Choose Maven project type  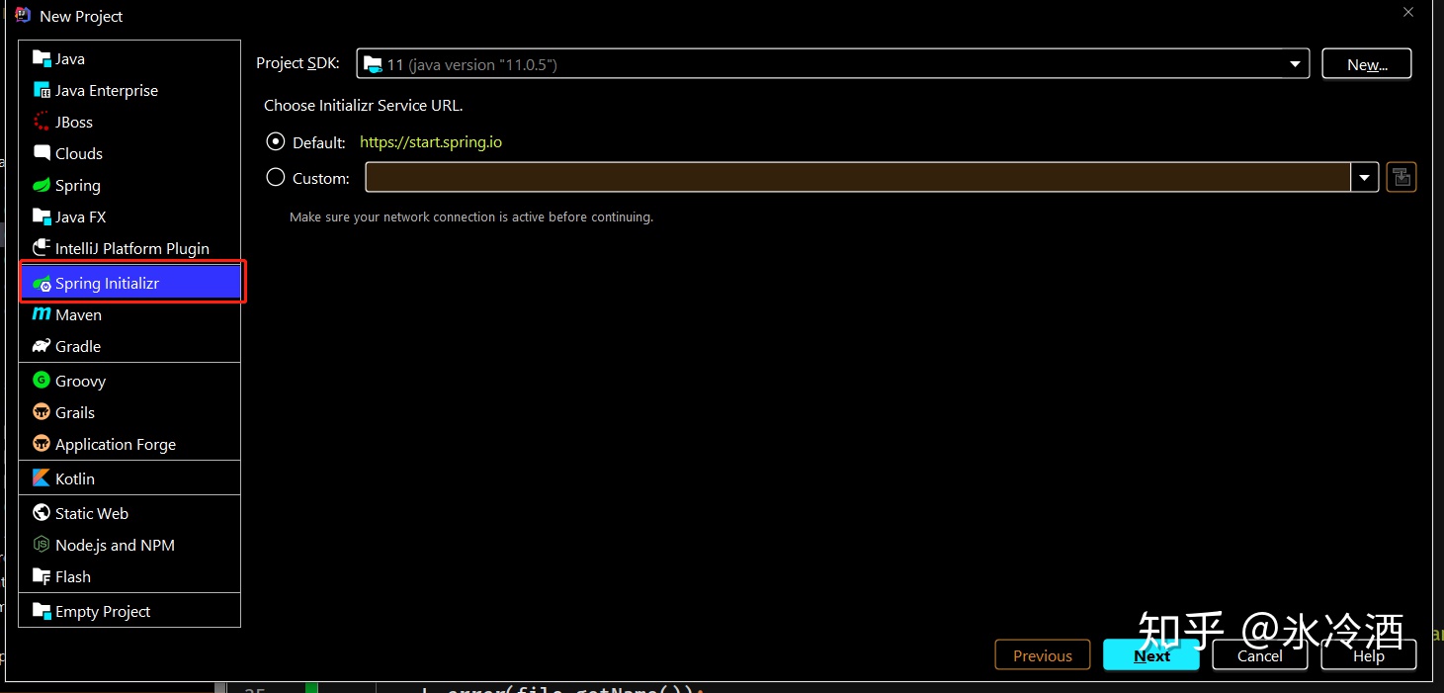tap(129, 314)
